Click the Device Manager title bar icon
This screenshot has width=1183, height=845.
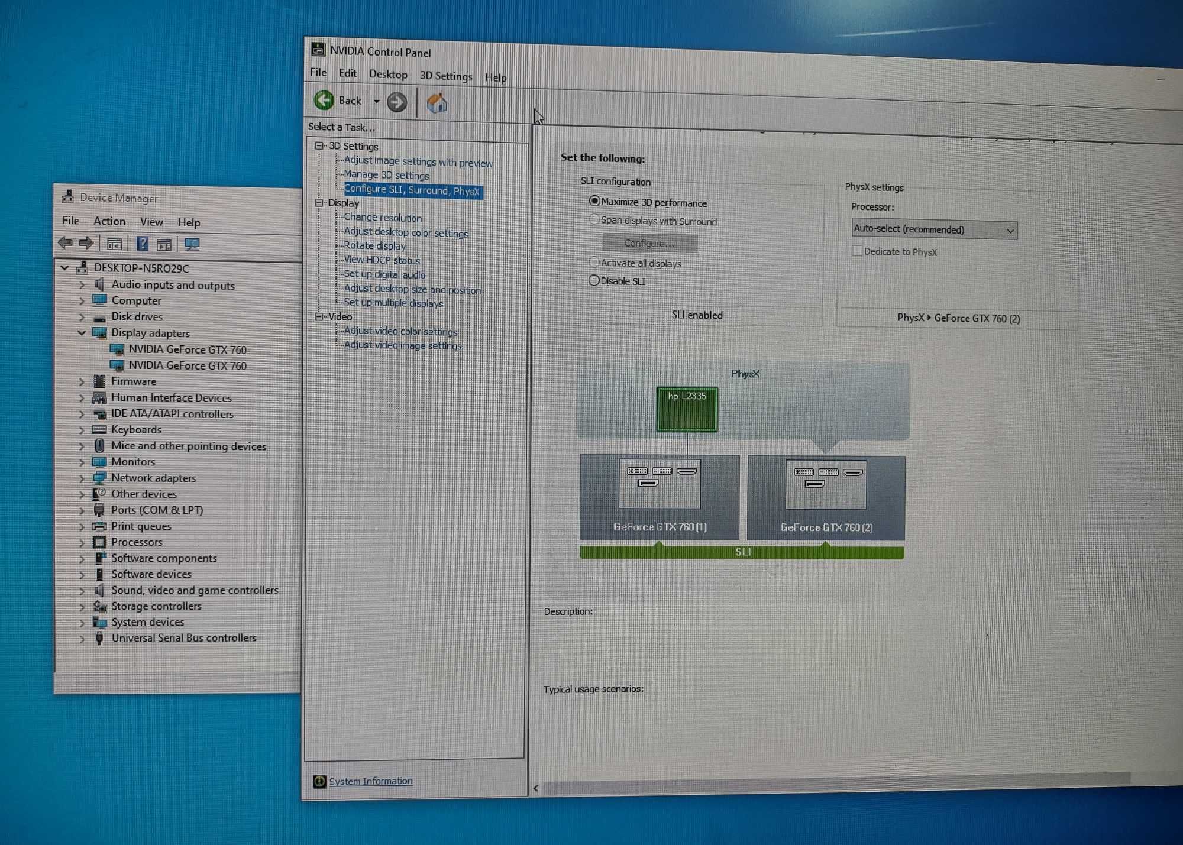[x=68, y=196]
